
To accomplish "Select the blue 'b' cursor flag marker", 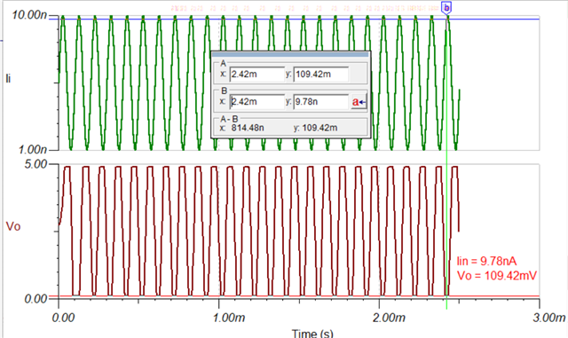I will pos(446,8).
